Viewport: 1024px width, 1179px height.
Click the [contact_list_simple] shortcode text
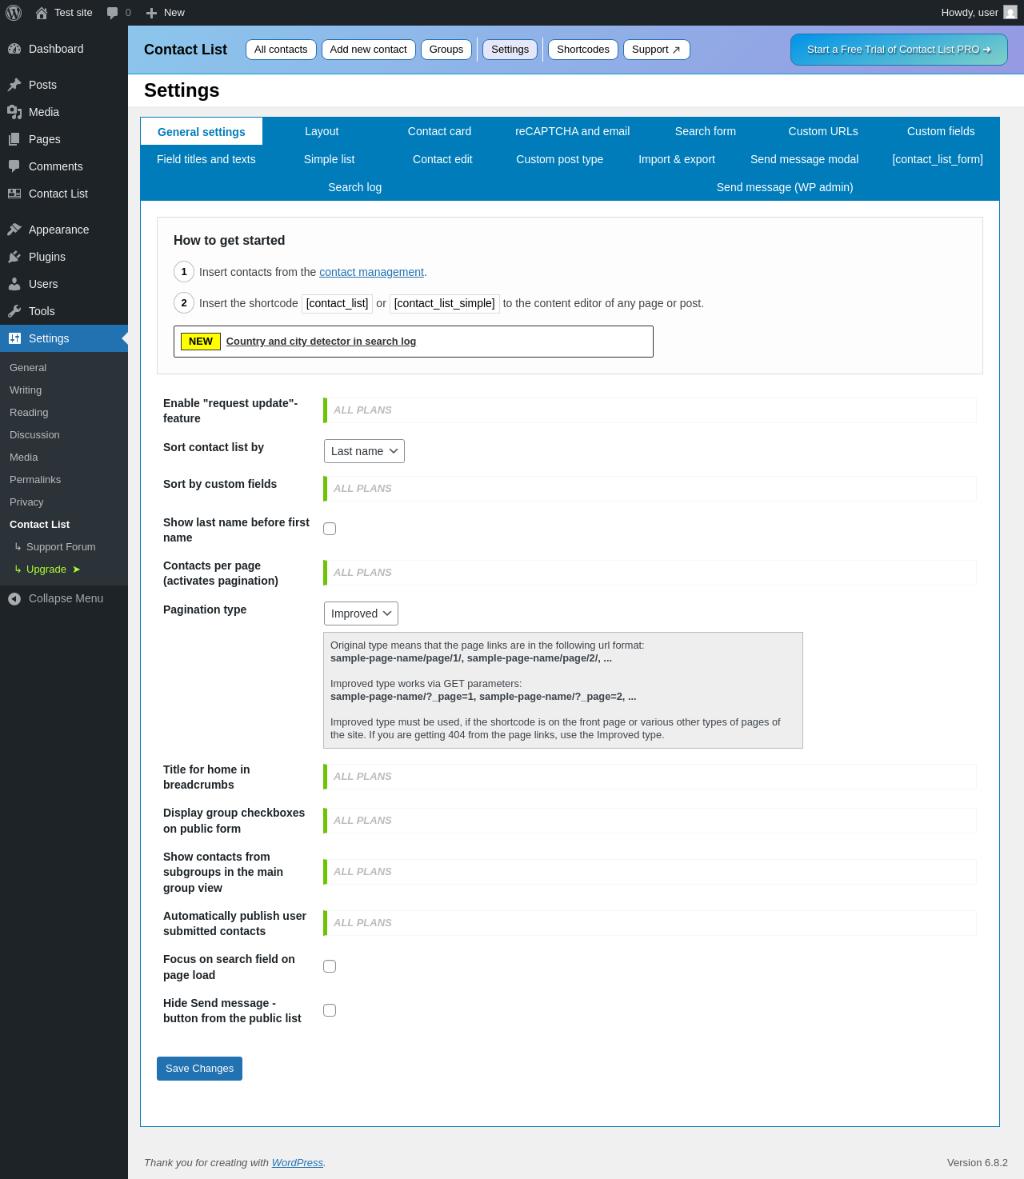(x=445, y=303)
